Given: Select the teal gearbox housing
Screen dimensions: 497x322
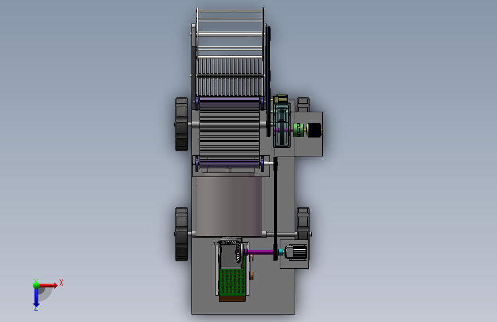Looking at the screenshot, I should click(282, 125).
